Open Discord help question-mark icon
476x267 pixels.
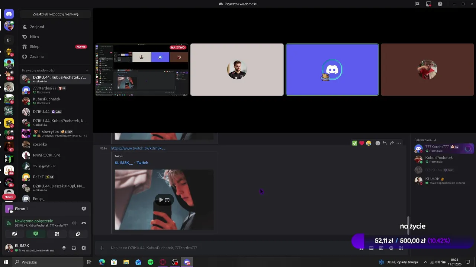[x=440, y=4]
